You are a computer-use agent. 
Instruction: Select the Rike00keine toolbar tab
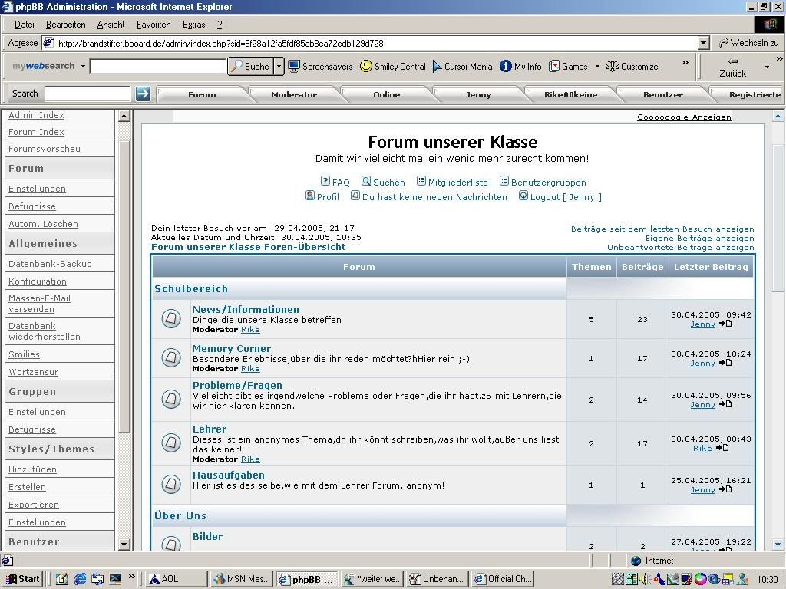[571, 94]
